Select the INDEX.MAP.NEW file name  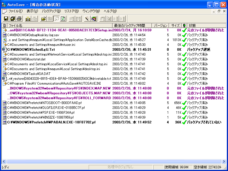pyautogui.click(x=59, y=88)
